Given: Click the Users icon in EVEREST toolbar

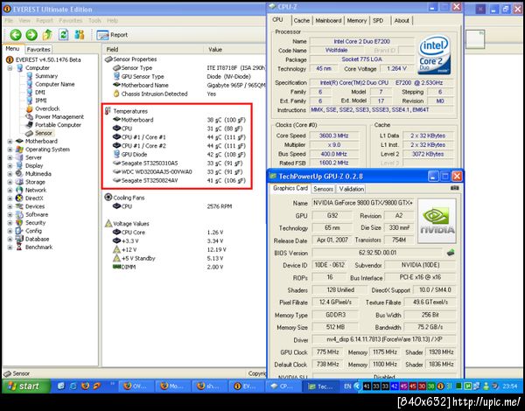Looking at the screenshot, I should point(80,34).
